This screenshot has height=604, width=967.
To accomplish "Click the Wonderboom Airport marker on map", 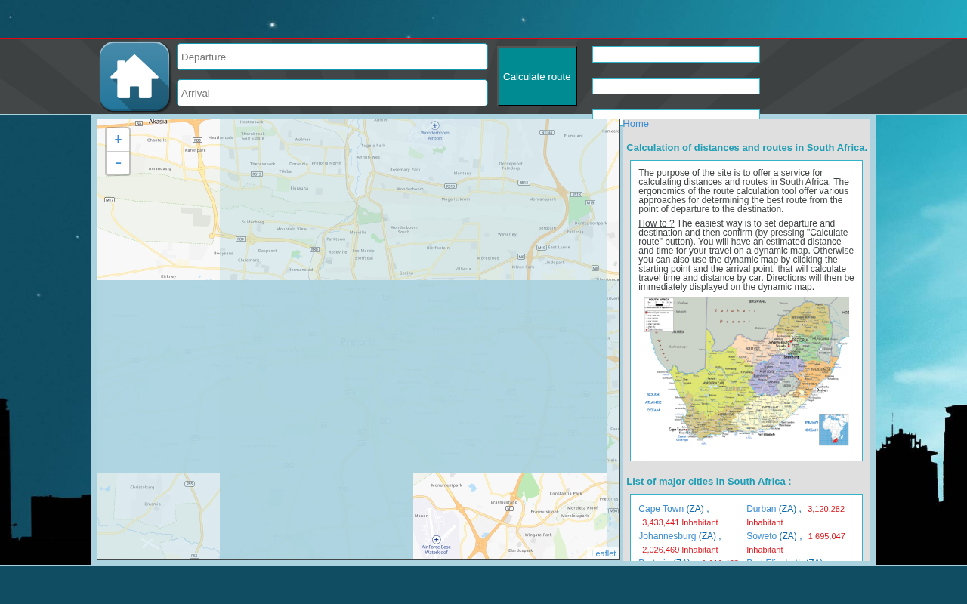I will [435, 125].
